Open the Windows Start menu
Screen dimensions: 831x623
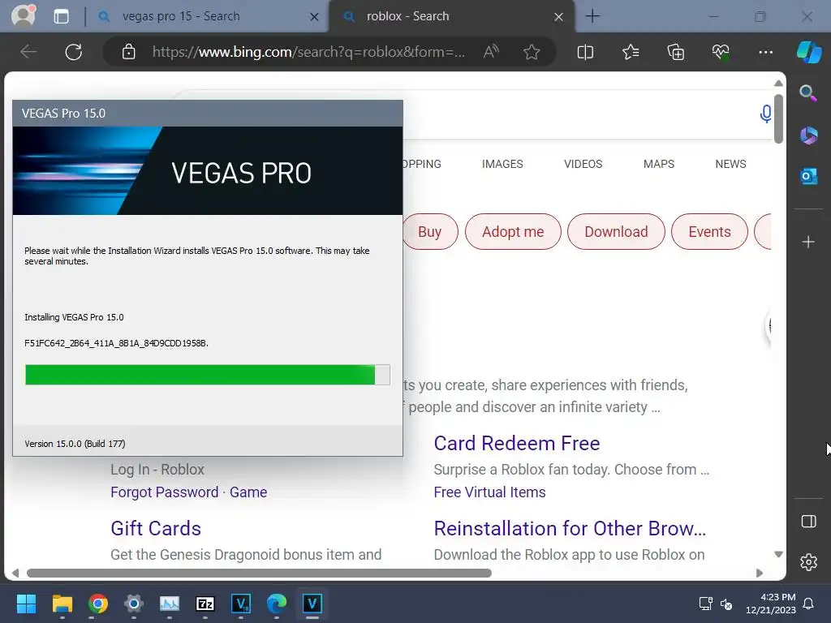pyautogui.click(x=26, y=604)
